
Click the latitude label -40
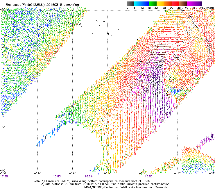[3, 171]
